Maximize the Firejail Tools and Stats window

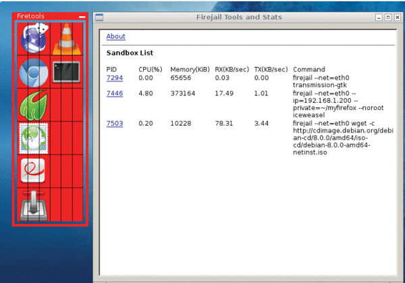tap(387, 17)
